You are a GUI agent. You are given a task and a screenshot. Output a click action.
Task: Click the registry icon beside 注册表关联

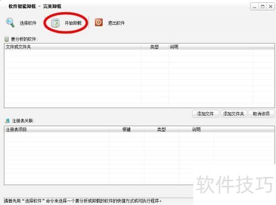click(8, 121)
